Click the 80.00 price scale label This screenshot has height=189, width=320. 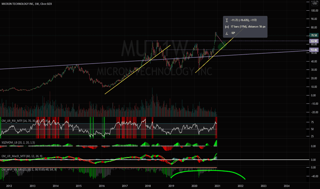tap(314, 27)
